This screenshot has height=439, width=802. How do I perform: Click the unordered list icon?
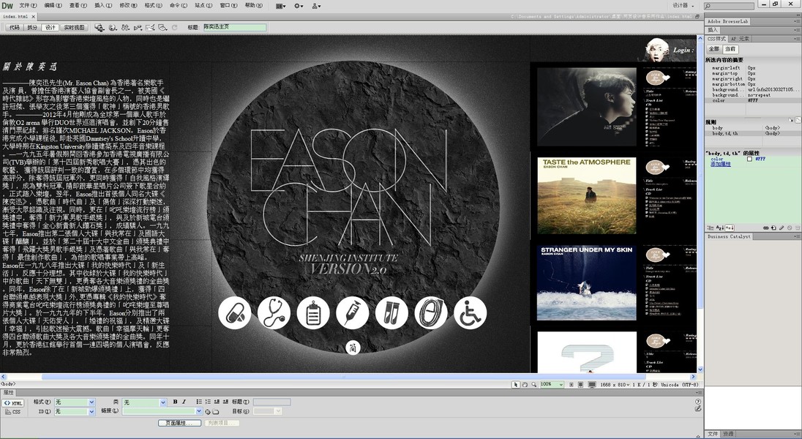200,402
